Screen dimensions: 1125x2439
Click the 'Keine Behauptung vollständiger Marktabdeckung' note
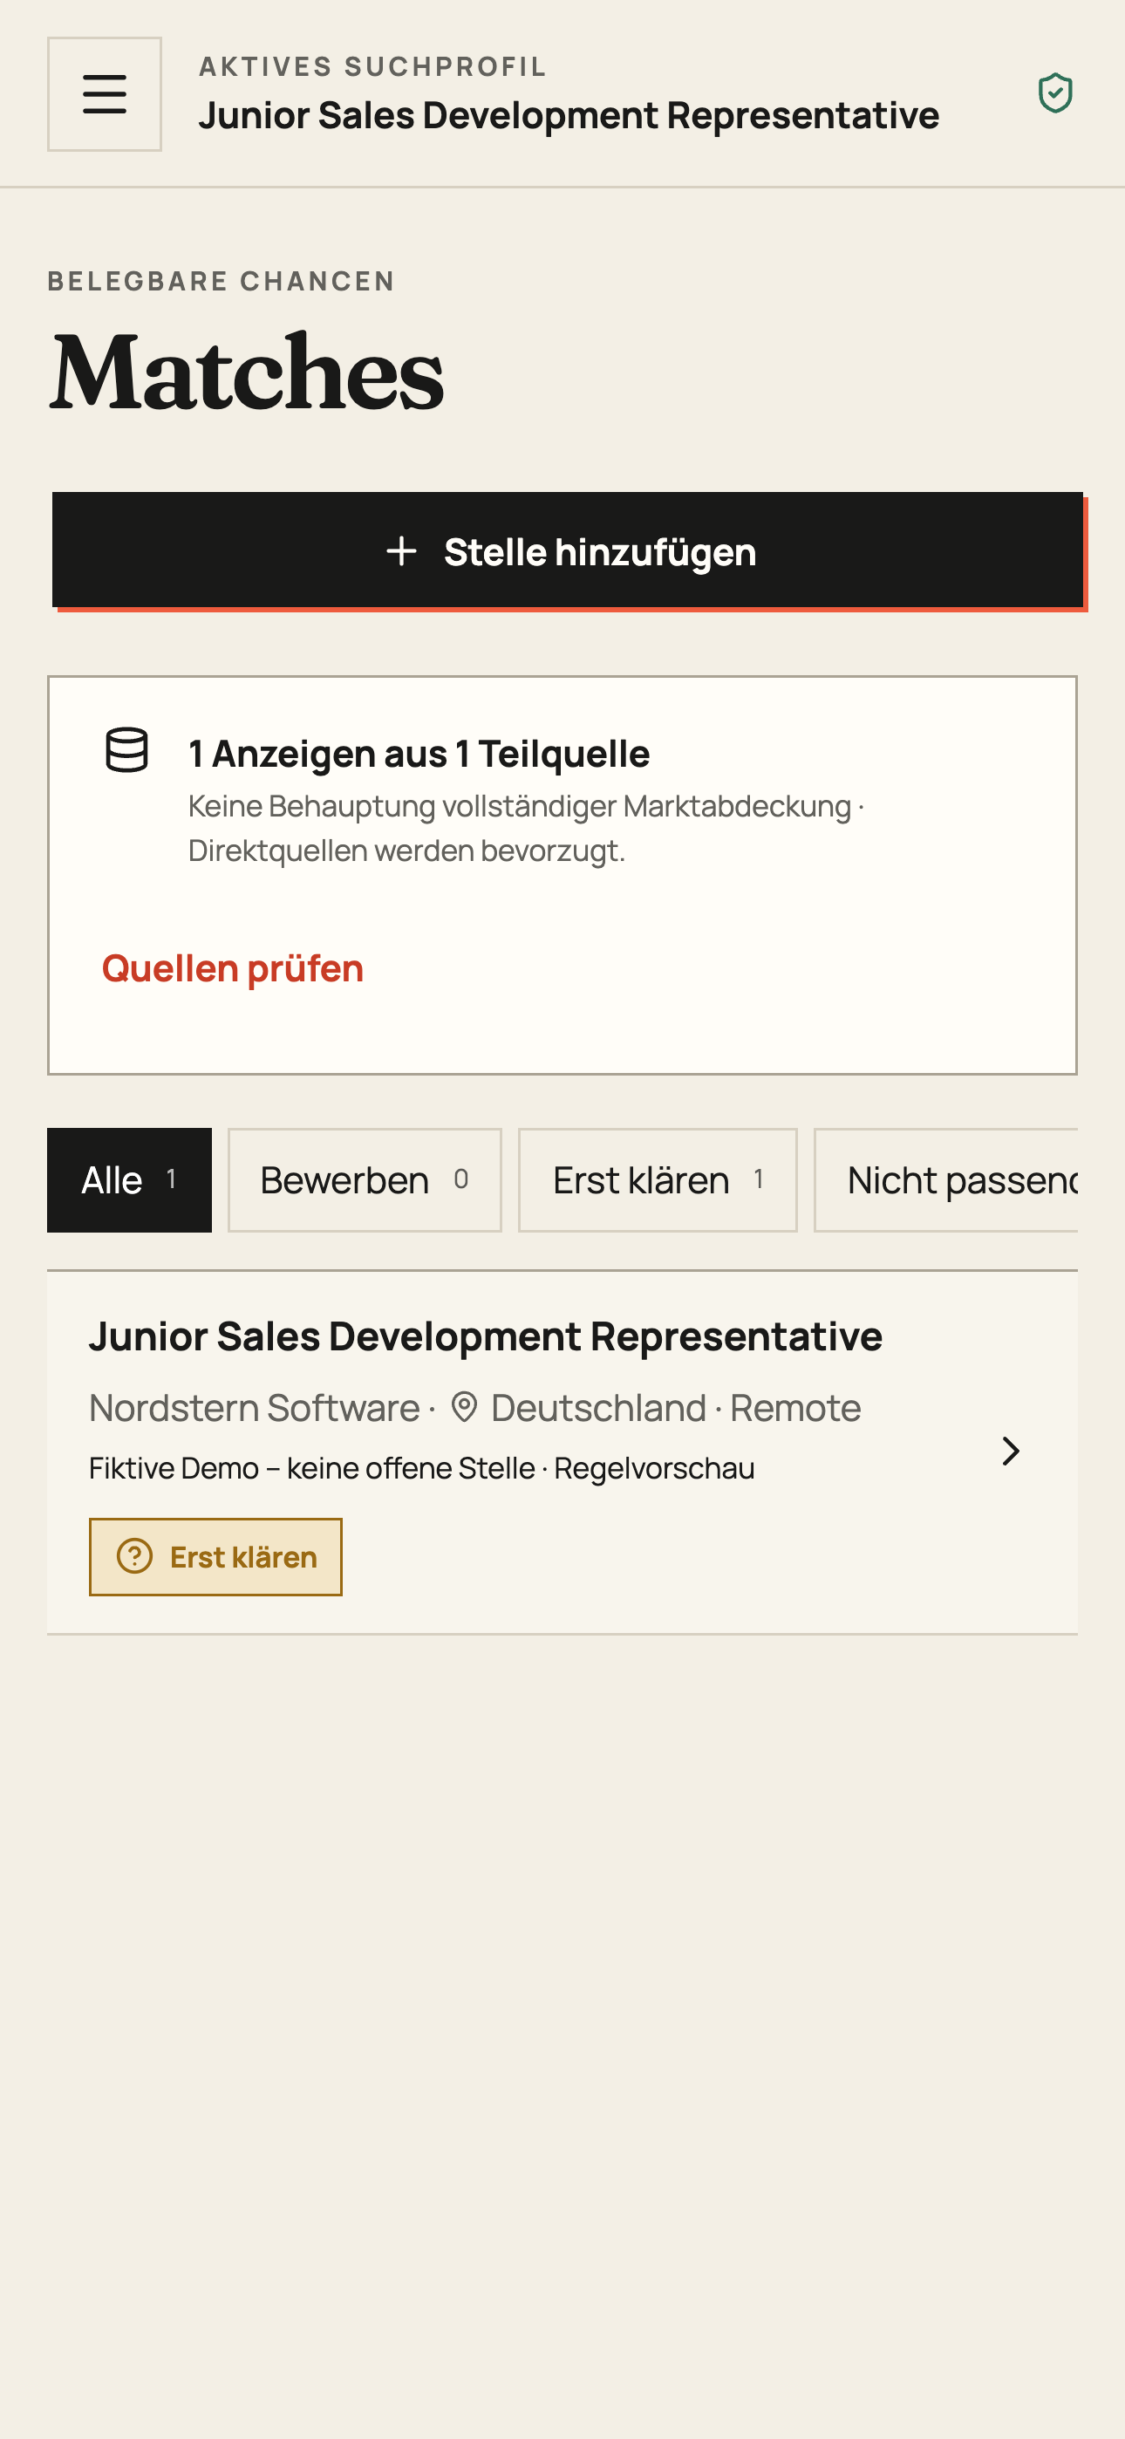point(520,806)
